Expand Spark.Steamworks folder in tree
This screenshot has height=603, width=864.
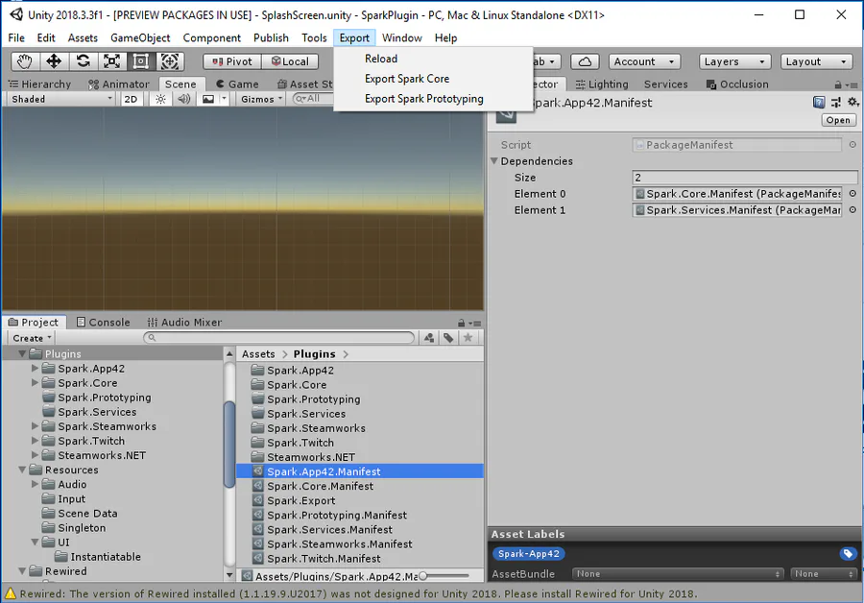(x=35, y=426)
